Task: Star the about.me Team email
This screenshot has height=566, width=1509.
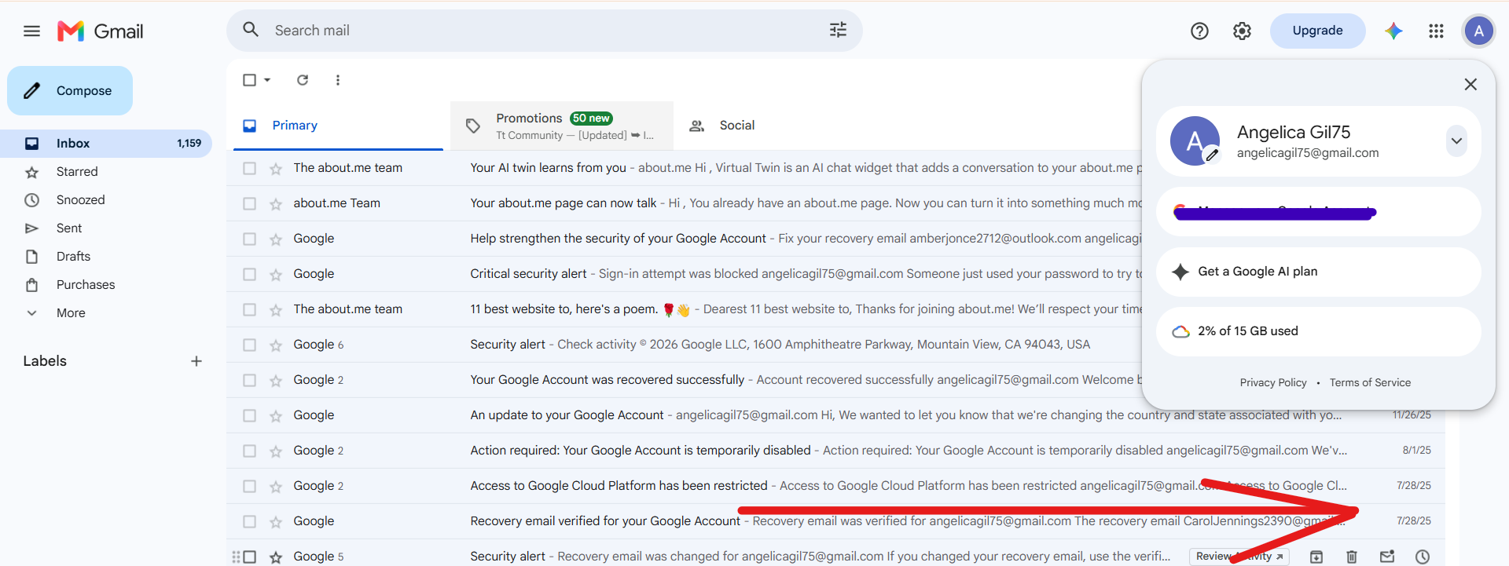Action: click(276, 204)
